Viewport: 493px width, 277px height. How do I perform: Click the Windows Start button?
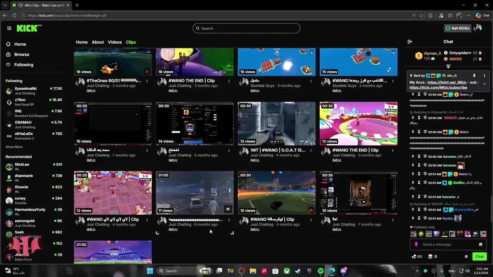pos(150,271)
